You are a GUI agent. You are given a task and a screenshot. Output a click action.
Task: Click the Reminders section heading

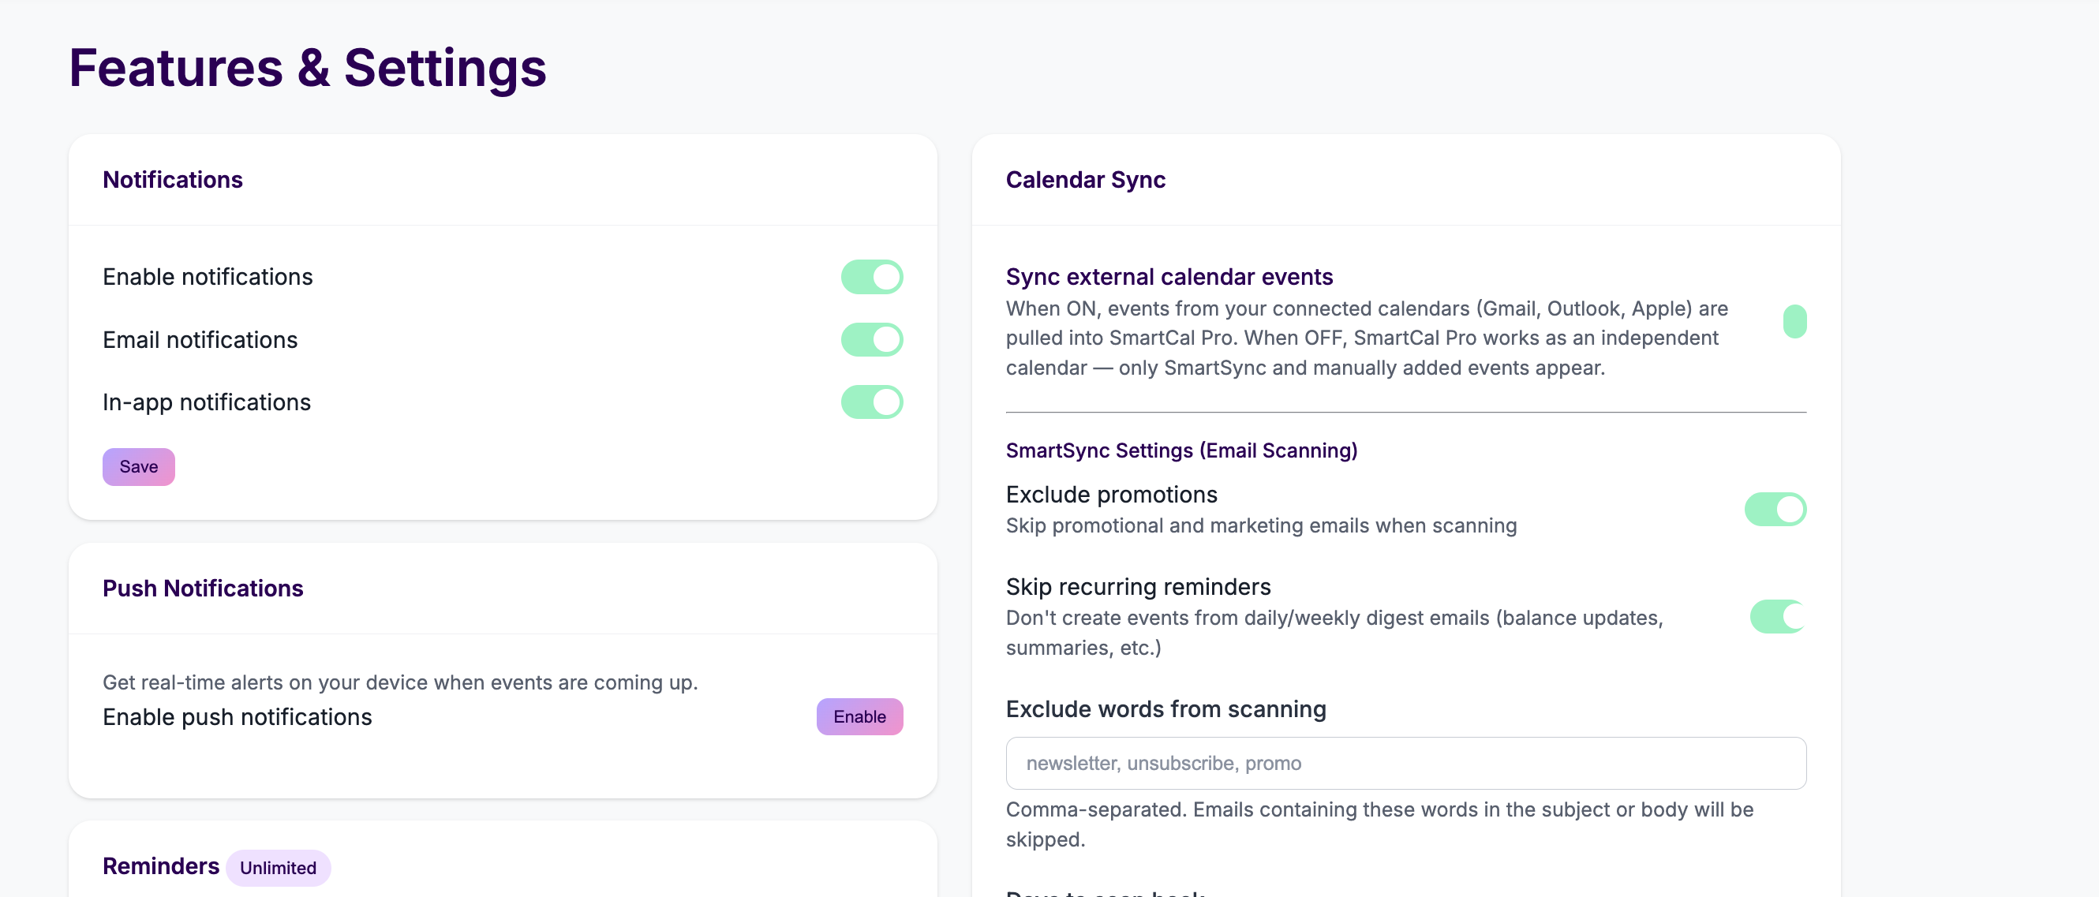160,866
